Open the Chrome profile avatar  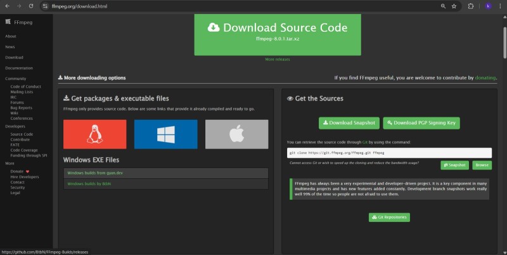click(x=488, y=6)
